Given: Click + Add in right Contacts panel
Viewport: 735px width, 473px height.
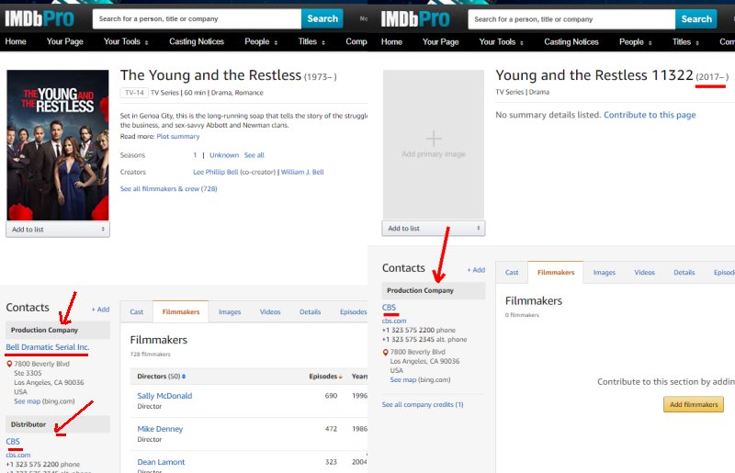Looking at the screenshot, I should click(476, 270).
